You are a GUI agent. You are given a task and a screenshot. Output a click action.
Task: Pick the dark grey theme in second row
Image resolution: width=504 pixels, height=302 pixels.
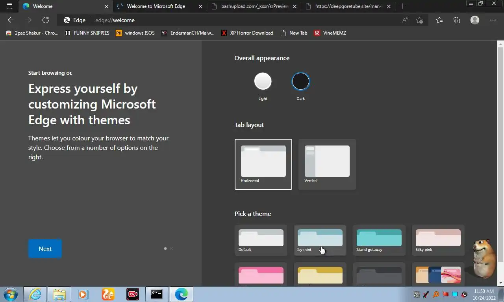tap(379, 275)
